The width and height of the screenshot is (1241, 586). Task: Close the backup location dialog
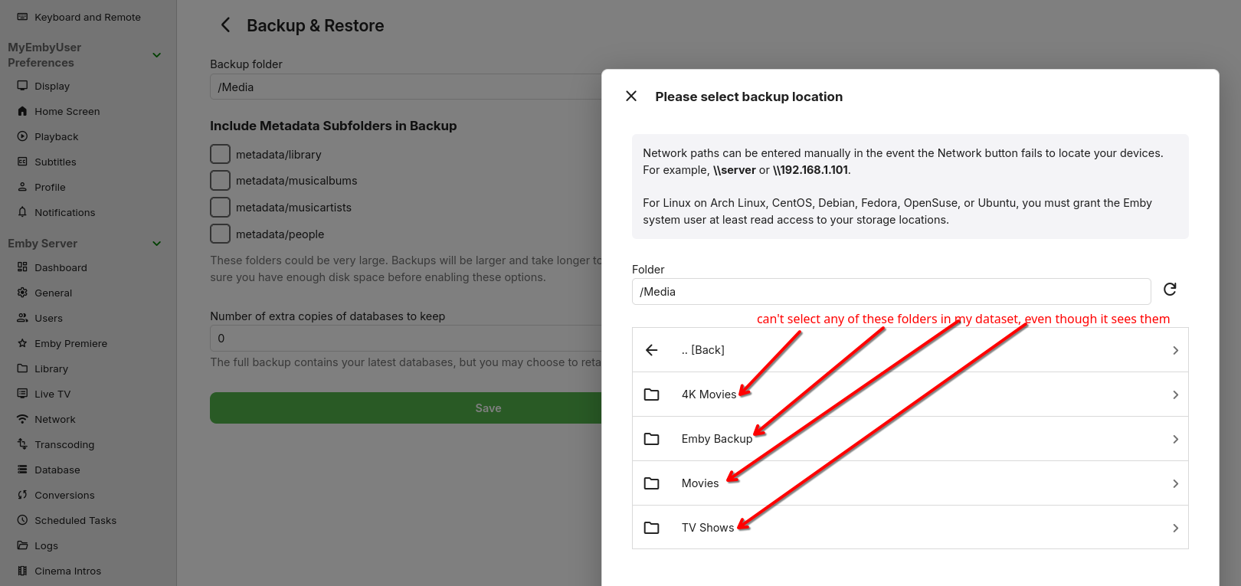pyautogui.click(x=631, y=97)
